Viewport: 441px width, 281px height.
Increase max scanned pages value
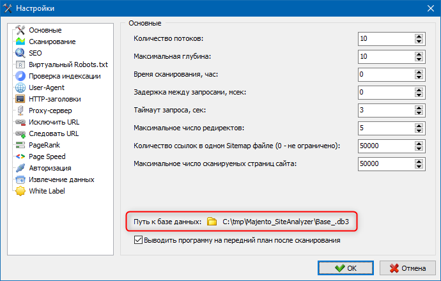(x=419, y=162)
